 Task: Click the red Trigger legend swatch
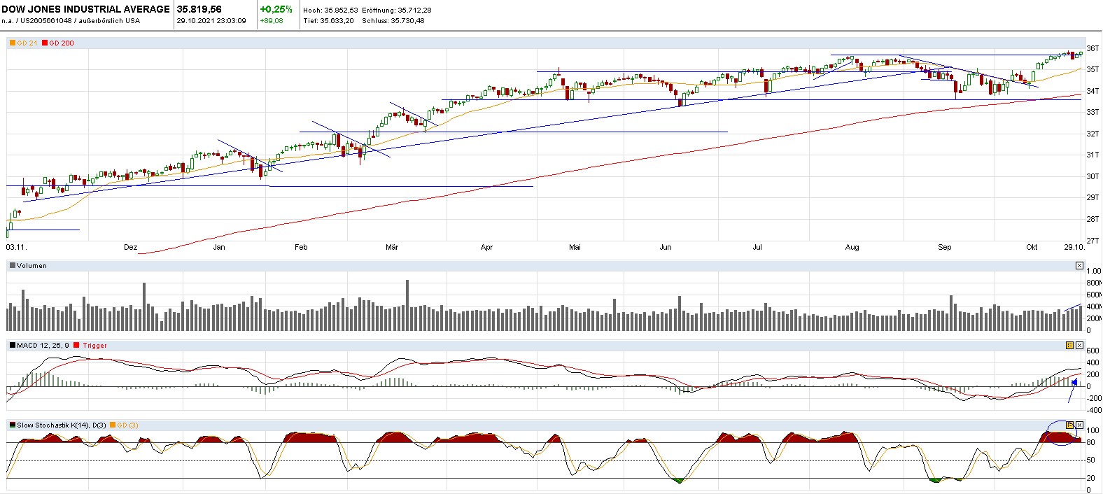(x=77, y=346)
